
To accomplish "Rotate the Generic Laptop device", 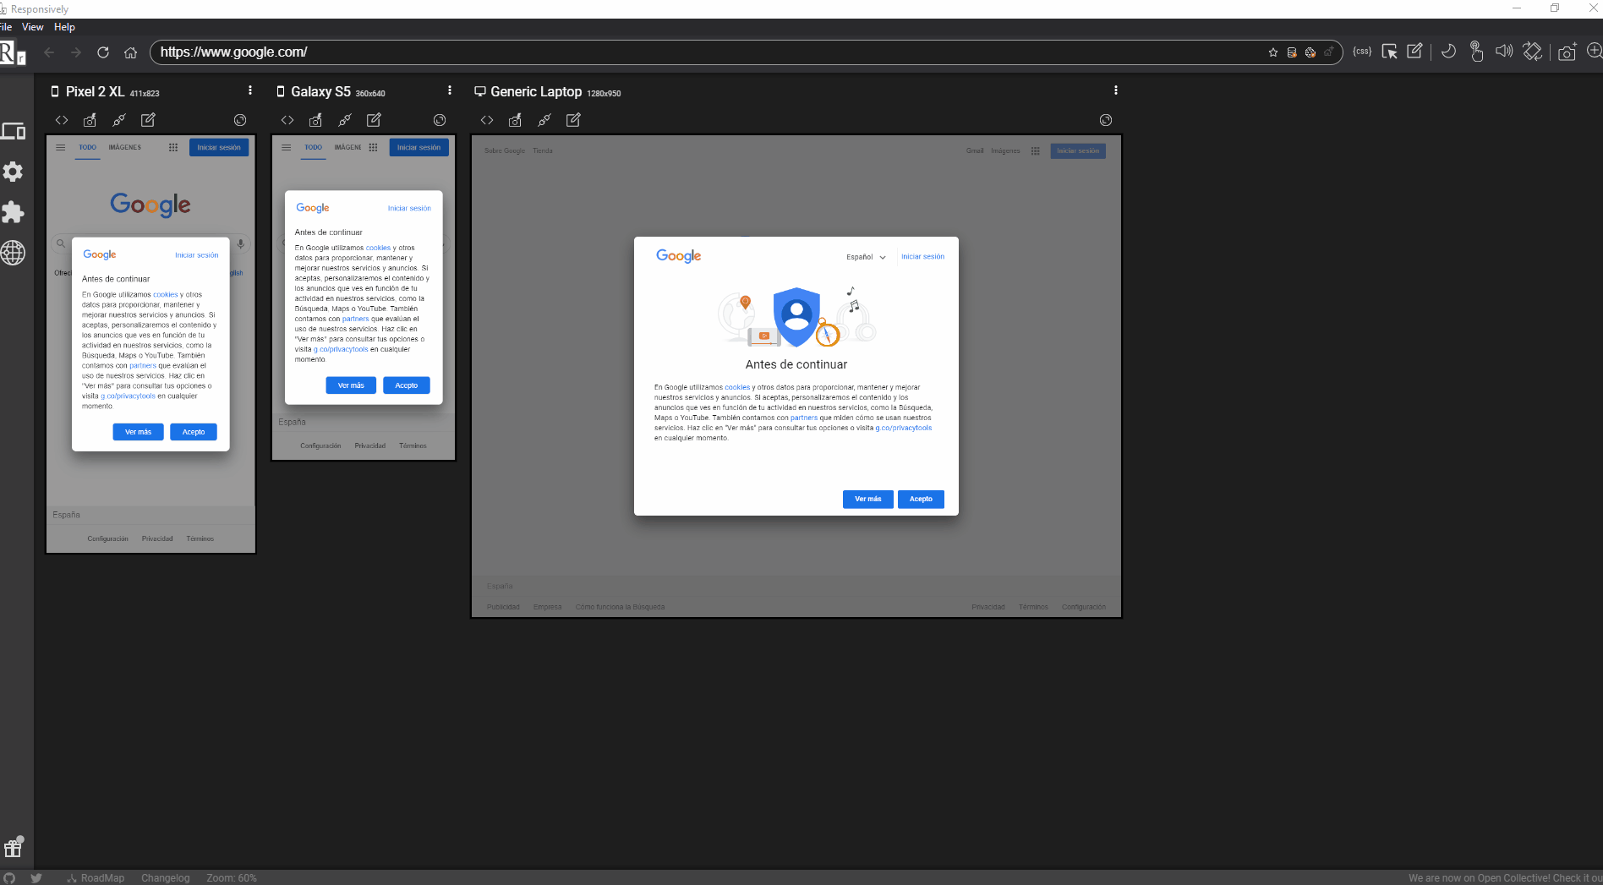I will [1106, 120].
